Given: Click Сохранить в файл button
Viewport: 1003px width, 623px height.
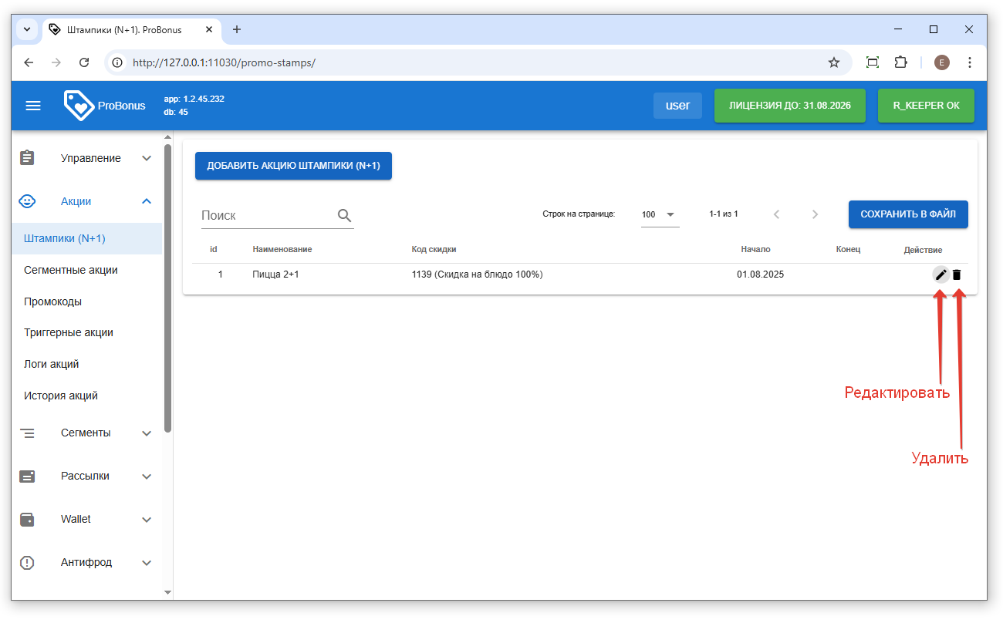Looking at the screenshot, I should (908, 214).
